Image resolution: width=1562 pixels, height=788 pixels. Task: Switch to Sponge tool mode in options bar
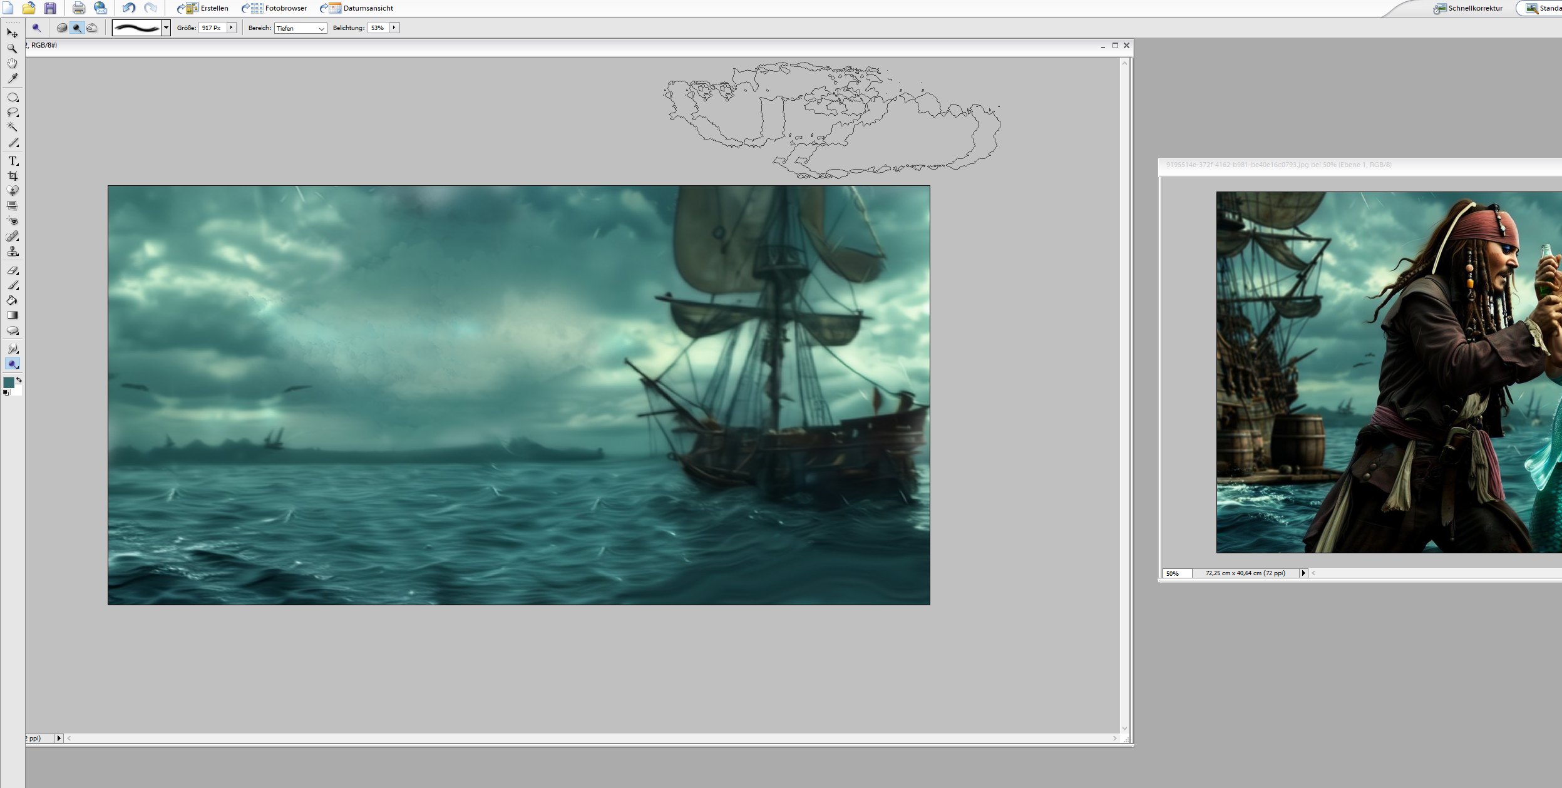click(x=61, y=28)
